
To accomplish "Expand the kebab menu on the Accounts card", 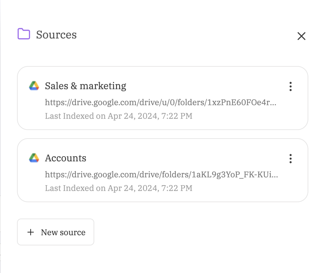I will point(291,158).
